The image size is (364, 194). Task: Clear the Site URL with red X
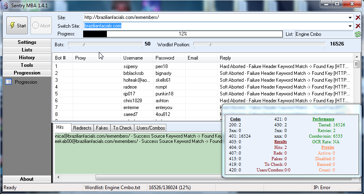point(358,18)
